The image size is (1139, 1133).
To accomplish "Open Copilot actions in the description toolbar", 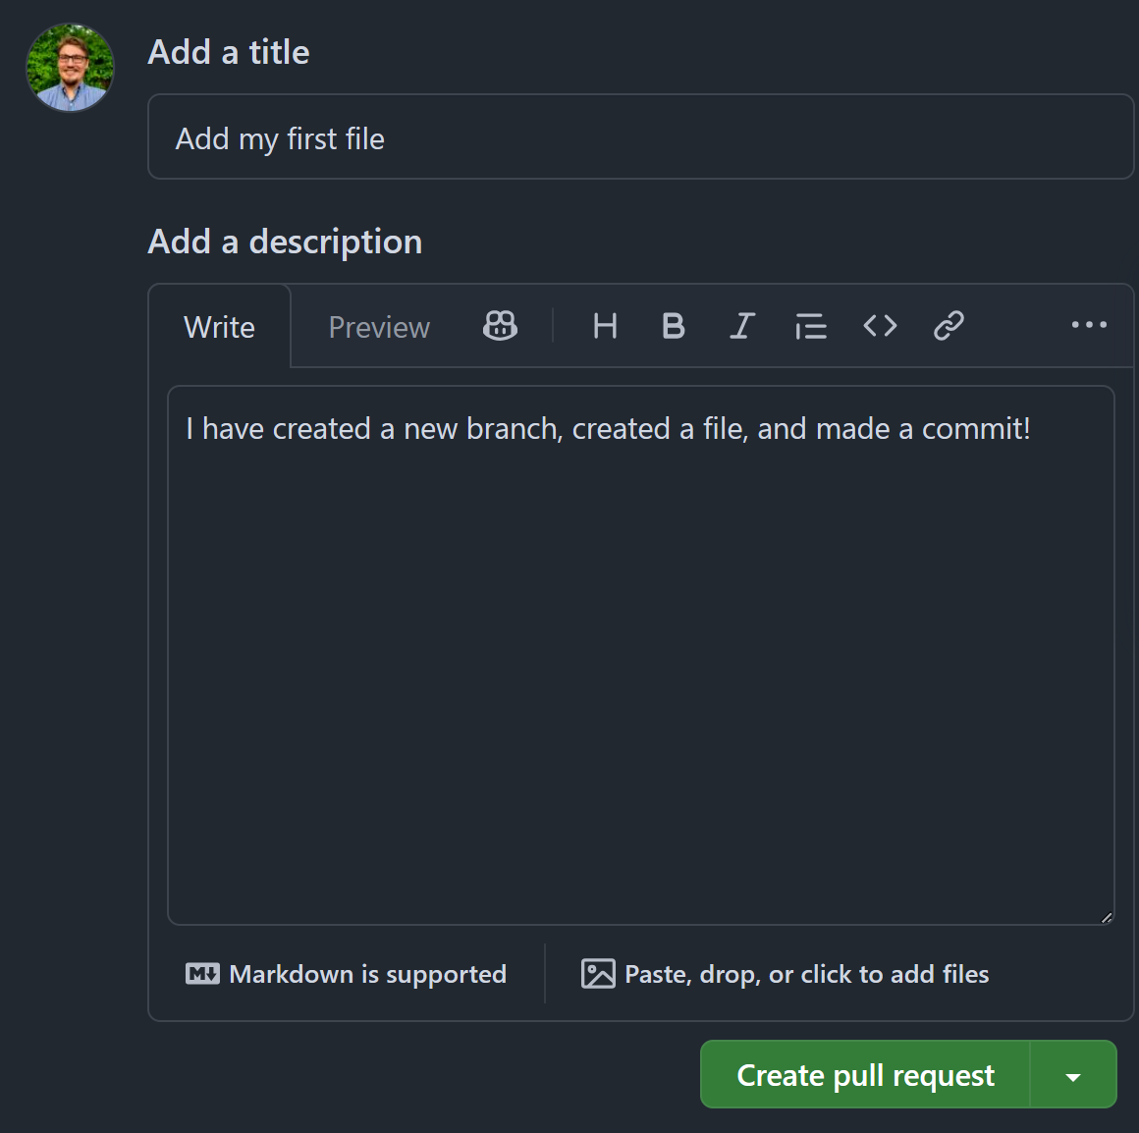I will [x=500, y=325].
